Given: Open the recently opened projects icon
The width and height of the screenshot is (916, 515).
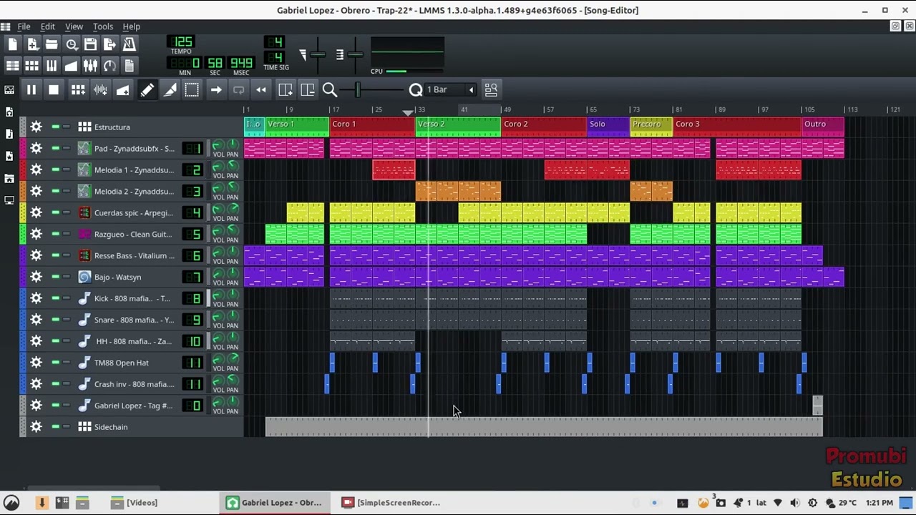Looking at the screenshot, I should coord(71,44).
